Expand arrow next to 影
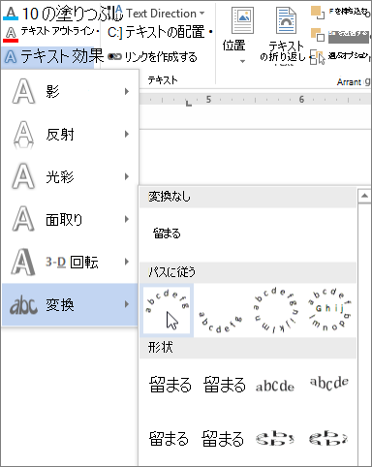Image resolution: width=372 pixels, height=467 pixels. 127,91
